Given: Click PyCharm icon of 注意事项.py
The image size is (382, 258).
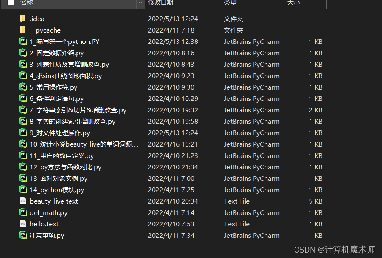Looking at the screenshot, I should (x=23, y=235).
